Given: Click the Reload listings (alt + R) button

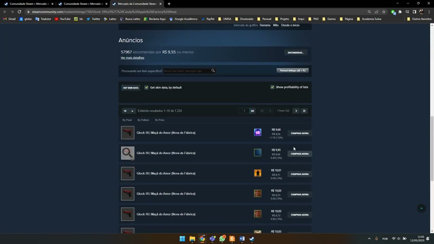Looking at the screenshot, I should (x=293, y=70).
